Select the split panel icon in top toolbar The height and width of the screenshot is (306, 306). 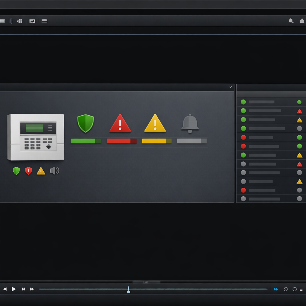pos(44,21)
